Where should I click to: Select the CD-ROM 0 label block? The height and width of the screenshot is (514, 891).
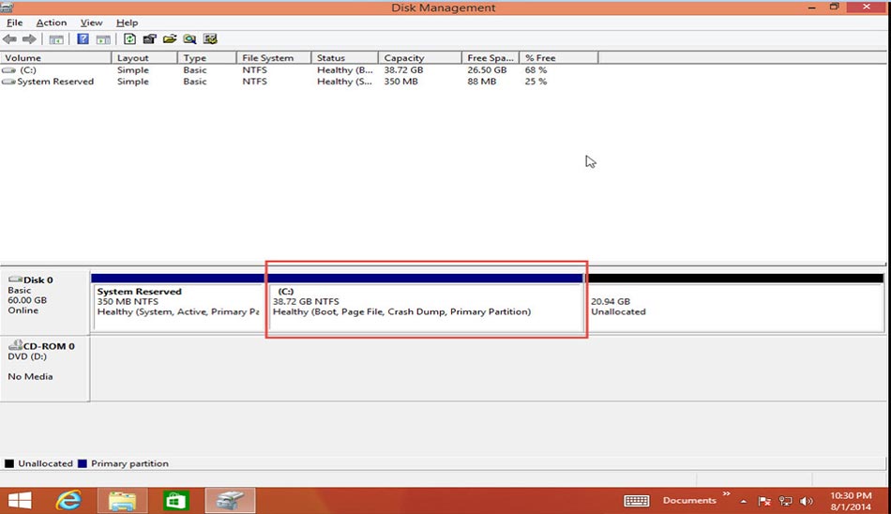[45, 368]
